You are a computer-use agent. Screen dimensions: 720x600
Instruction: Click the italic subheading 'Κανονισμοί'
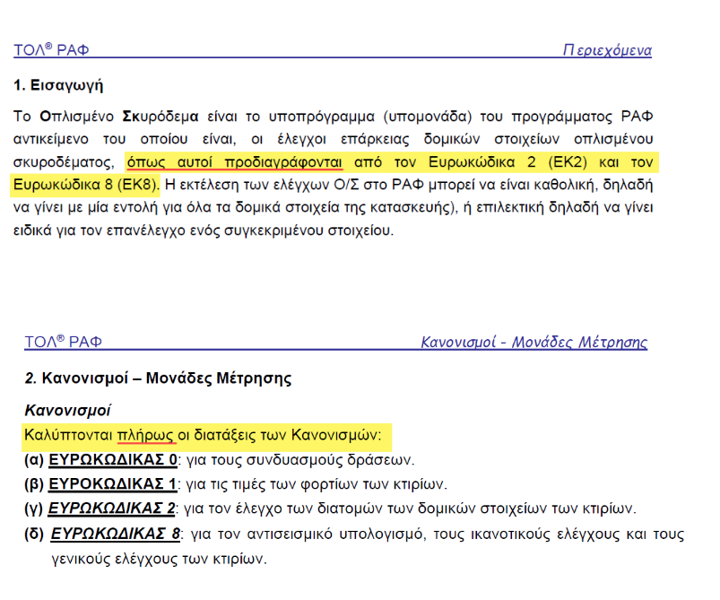(67, 410)
